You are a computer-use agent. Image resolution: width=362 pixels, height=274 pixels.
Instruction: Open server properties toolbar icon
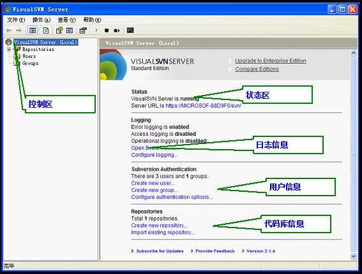coord(82,31)
